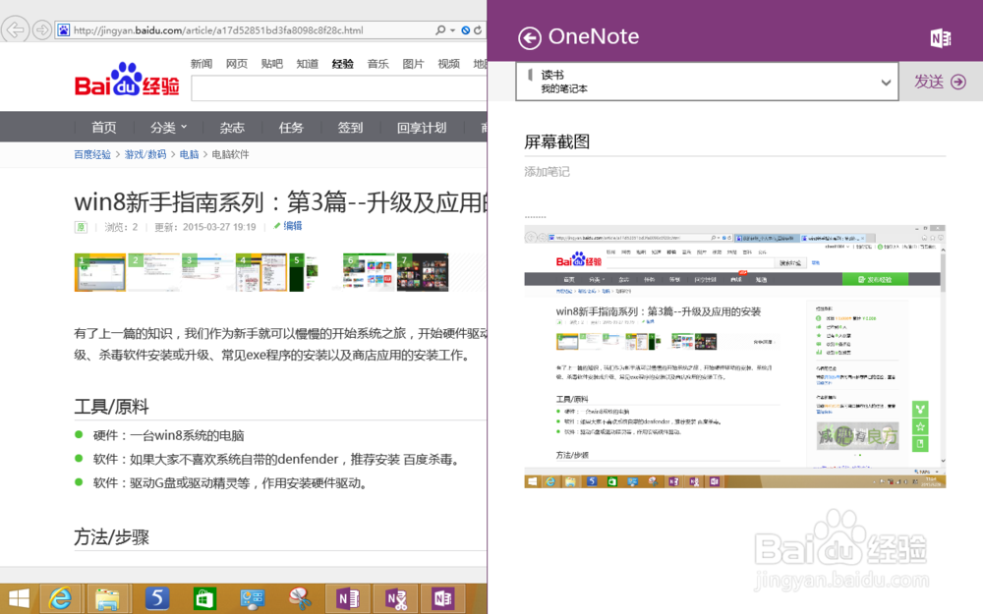Open the 签到 menu item
This screenshot has width=983, height=614.
click(351, 127)
